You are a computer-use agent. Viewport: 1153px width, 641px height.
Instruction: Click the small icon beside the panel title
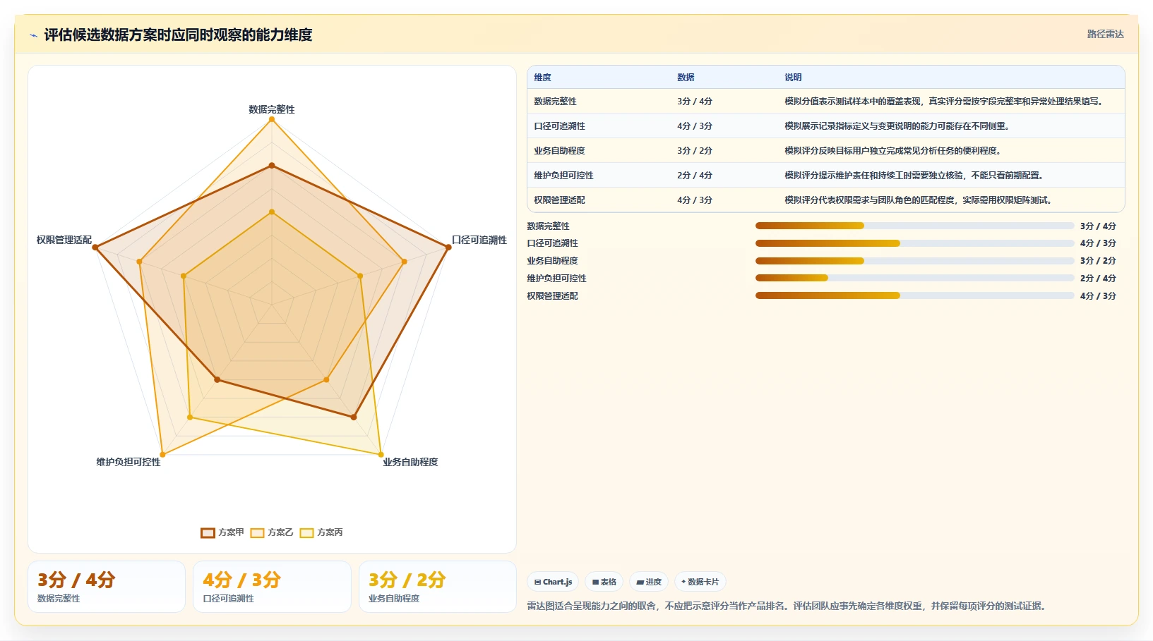click(33, 35)
